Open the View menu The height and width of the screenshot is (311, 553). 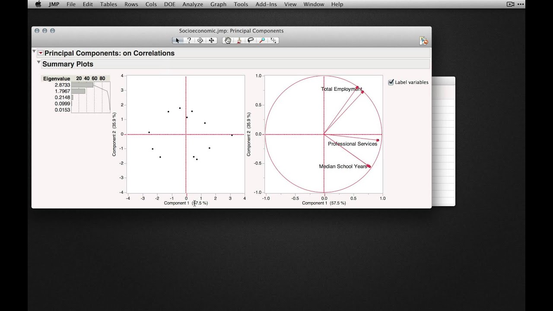pyautogui.click(x=290, y=4)
